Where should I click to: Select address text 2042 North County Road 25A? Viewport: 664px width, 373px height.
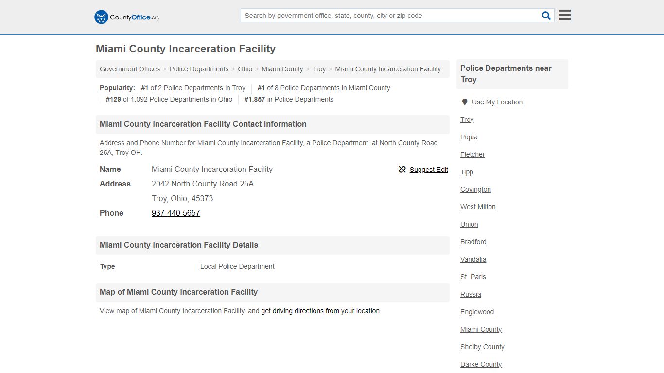coord(203,184)
